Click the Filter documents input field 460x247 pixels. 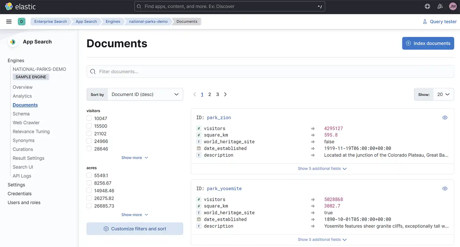click(x=270, y=72)
